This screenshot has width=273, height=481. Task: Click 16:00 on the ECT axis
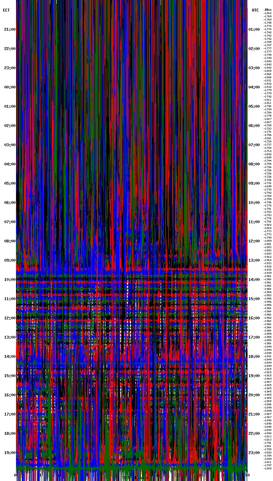point(10,395)
